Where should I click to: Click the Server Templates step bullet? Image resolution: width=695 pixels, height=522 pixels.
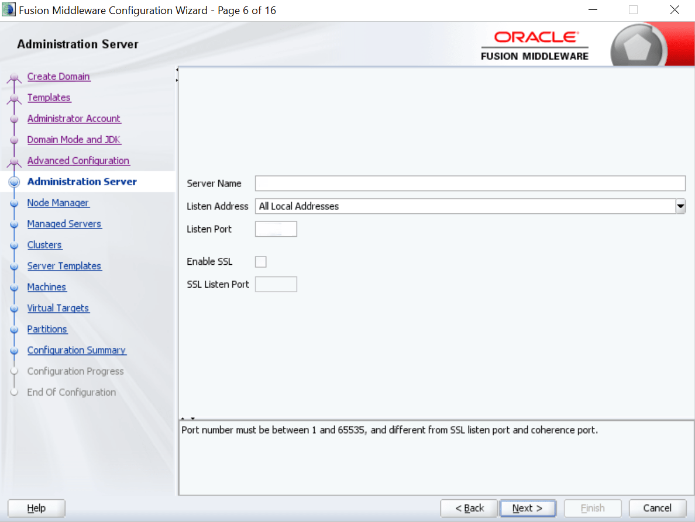pyautogui.click(x=14, y=267)
